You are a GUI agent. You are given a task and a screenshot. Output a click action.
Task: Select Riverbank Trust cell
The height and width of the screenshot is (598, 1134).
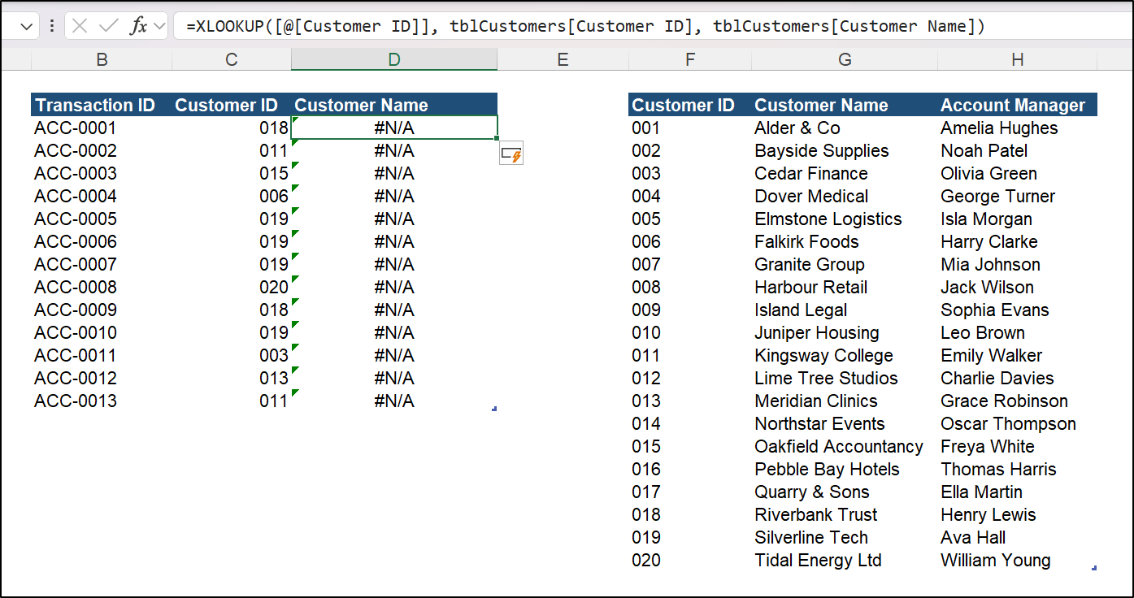tap(845, 514)
